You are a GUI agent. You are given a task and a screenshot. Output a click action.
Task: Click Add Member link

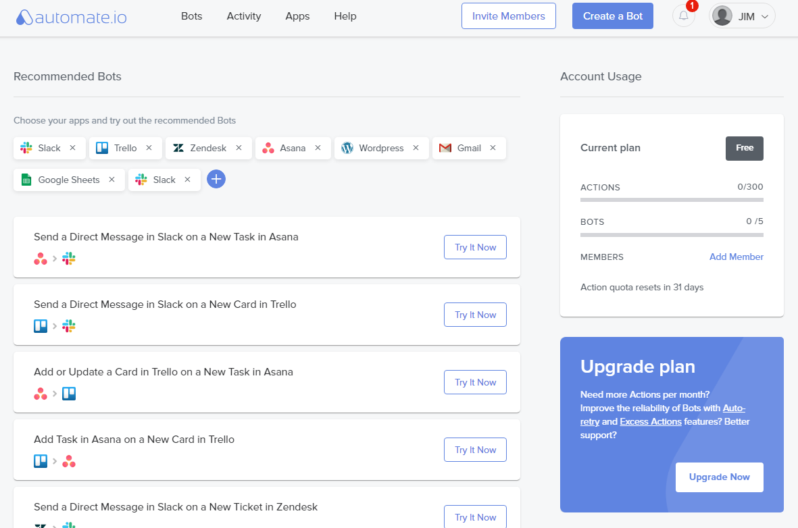pyautogui.click(x=737, y=257)
